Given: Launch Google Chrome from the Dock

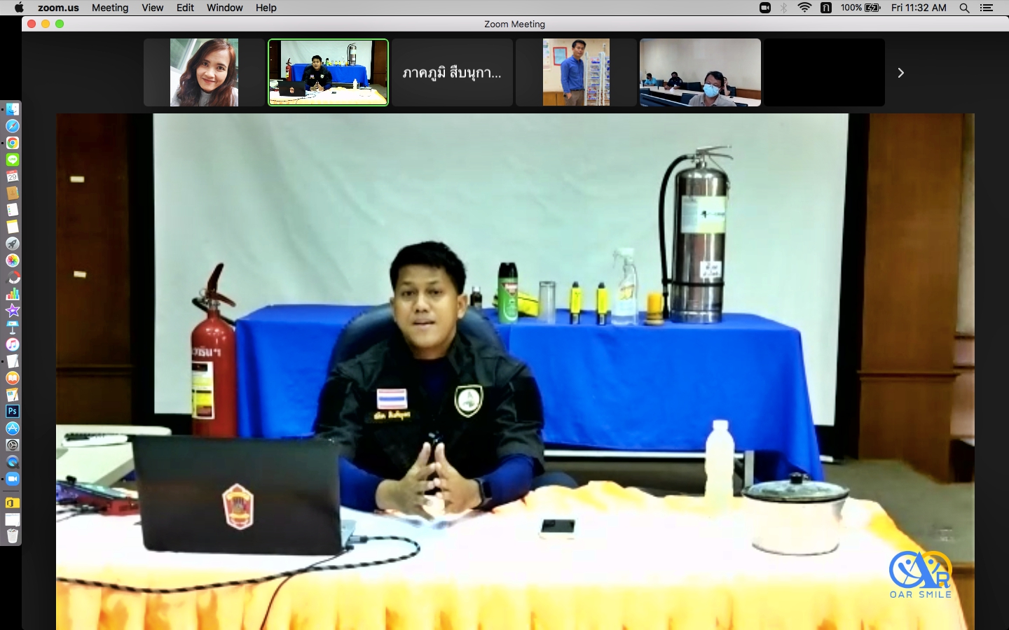Looking at the screenshot, I should click(x=13, y=143).
